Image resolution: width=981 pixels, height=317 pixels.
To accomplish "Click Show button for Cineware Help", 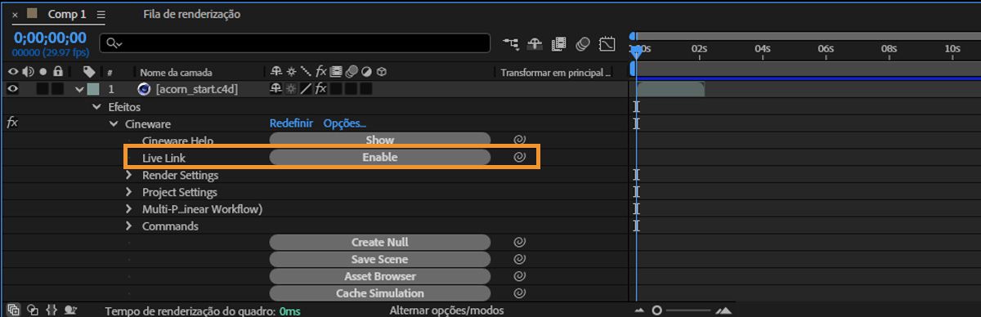I will [380, 141].
